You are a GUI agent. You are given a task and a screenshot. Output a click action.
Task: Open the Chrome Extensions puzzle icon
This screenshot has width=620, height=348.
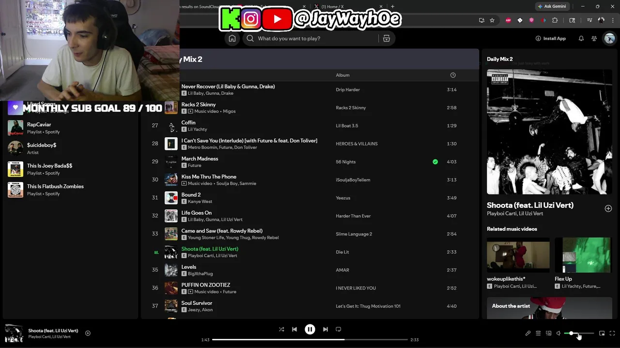point(555,20)
